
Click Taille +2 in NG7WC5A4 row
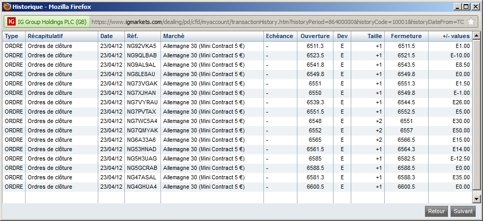(x=379, y=121)
